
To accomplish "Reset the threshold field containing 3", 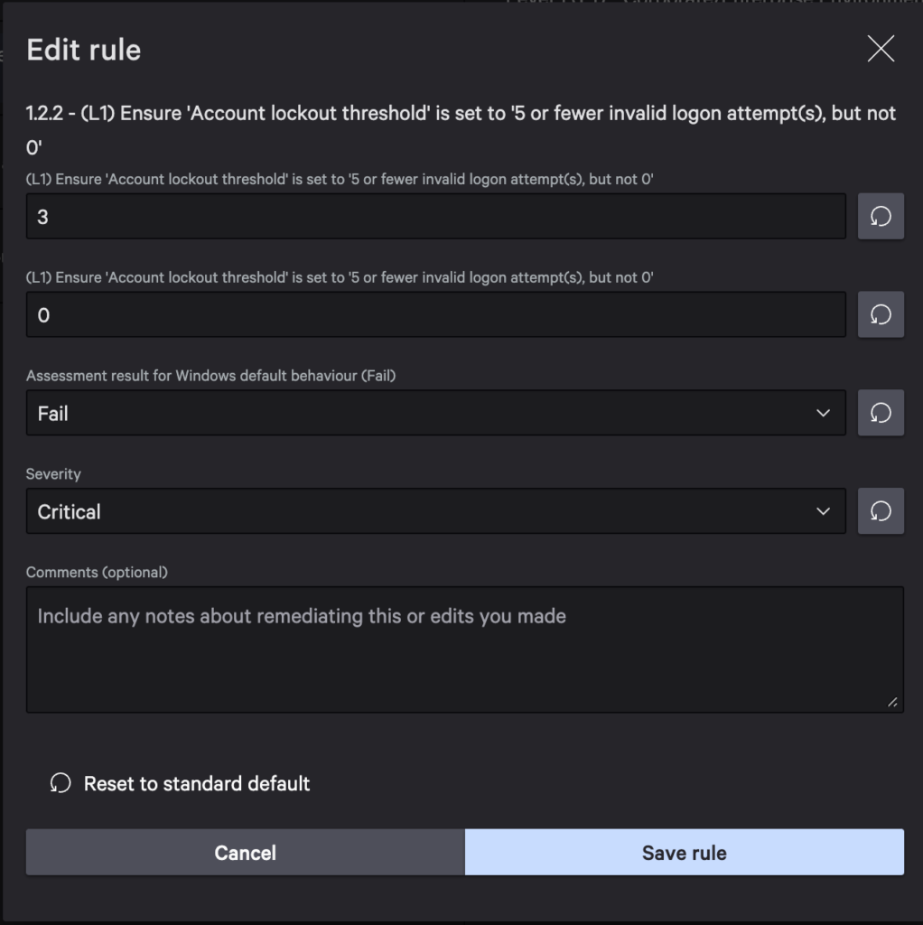I will coord(881,217).
